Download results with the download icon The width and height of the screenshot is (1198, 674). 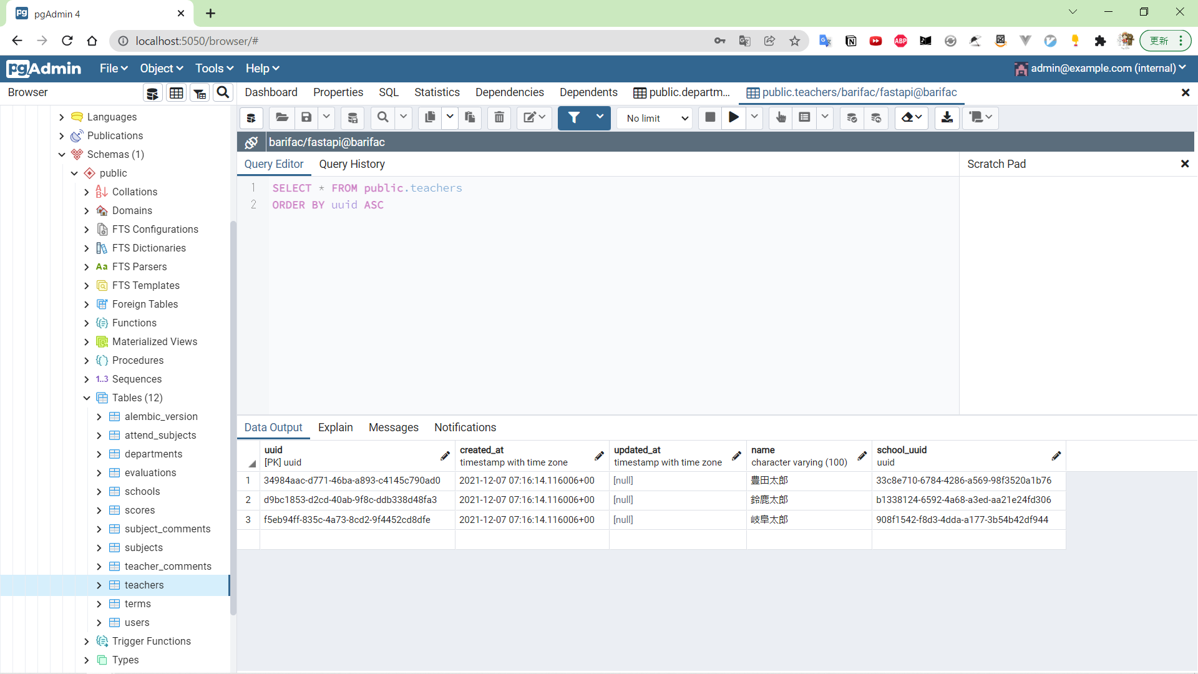coord(947,118)
